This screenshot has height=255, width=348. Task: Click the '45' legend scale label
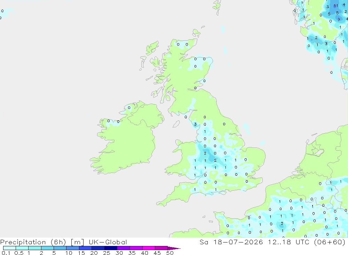tap(157, 253)
